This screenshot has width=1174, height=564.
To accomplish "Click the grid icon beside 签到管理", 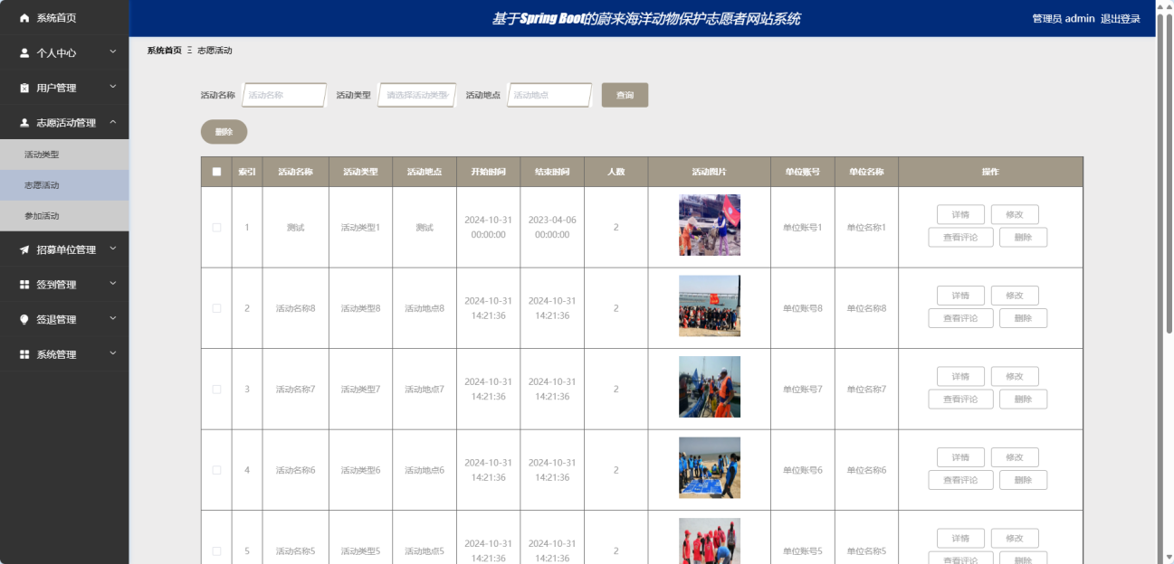I will pyautogui.click(x=24, y=285).
